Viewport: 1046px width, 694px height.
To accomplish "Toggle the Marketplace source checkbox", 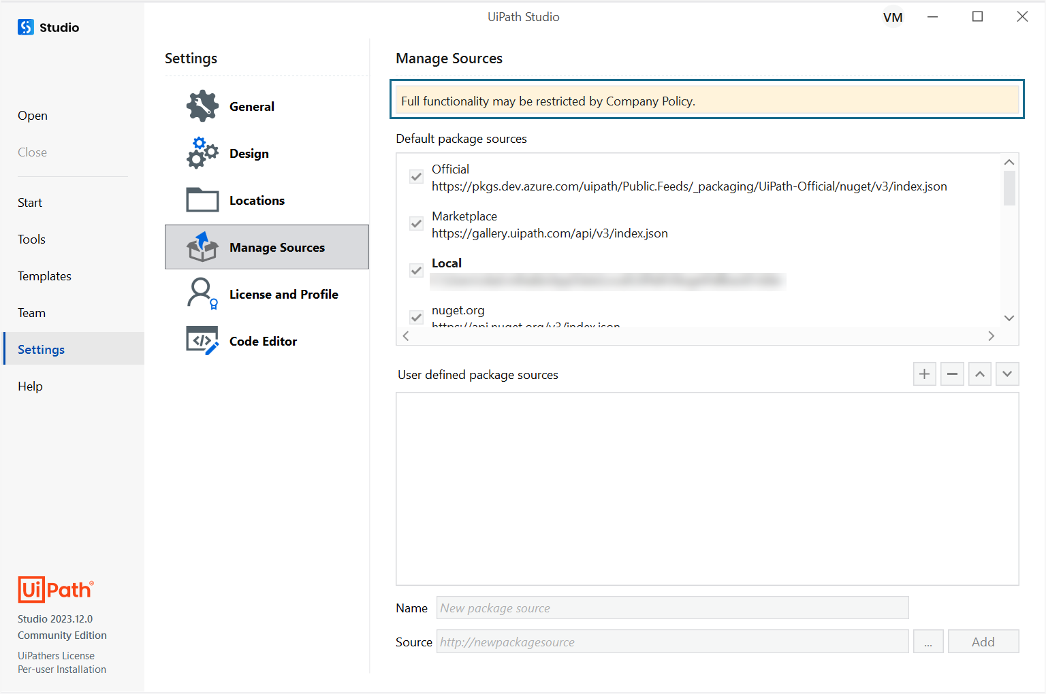I will coord(416,224).
